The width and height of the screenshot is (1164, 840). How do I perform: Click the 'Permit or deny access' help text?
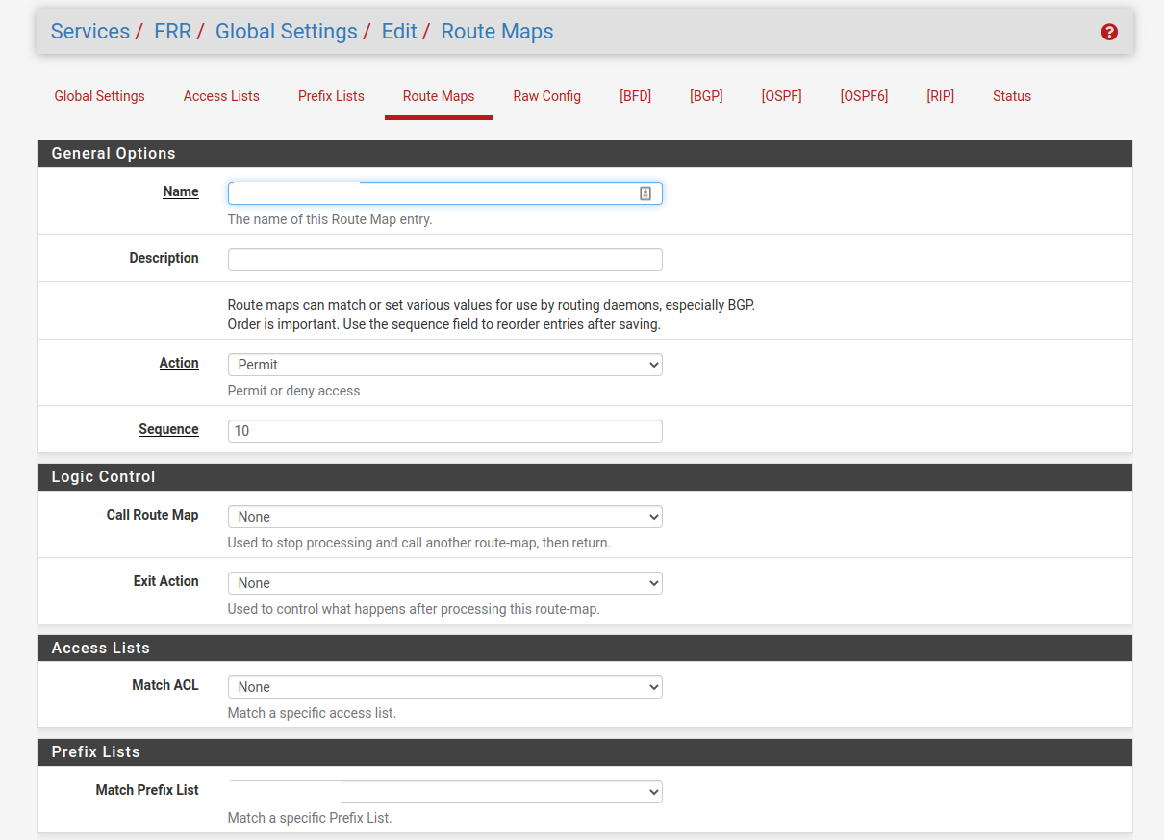[x=293, y=391]
